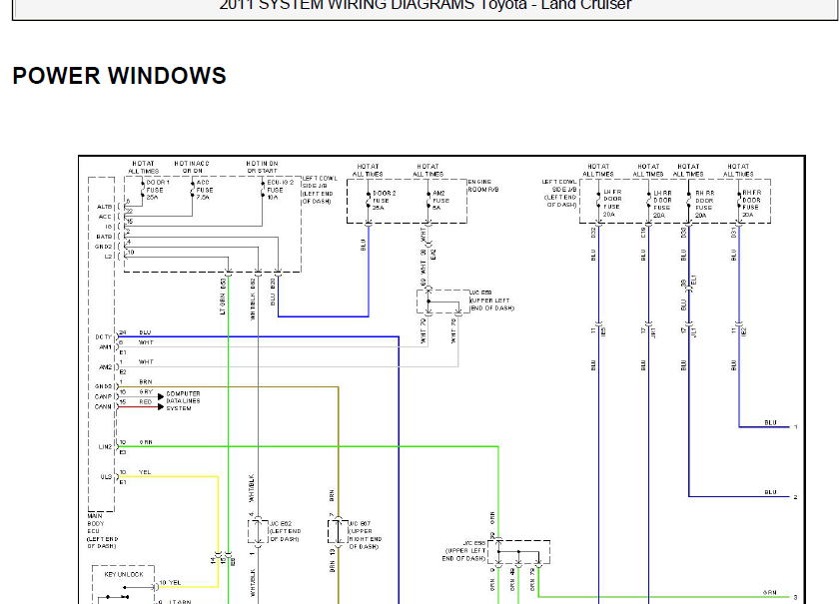Click the 'BATB' pin label
Viewport: 840px width, 604px height.
coord(105,237)
